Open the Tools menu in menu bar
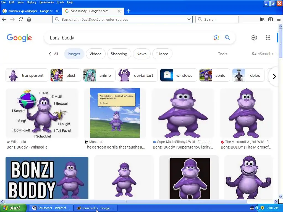The width and height of the screenshot is (283, 212). [61, 2]
